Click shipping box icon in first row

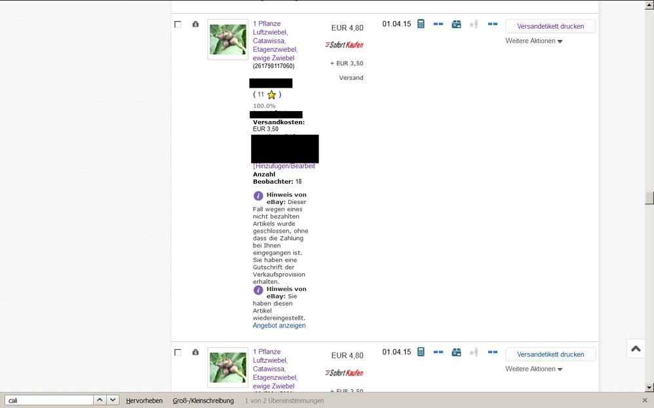[456, 24]
